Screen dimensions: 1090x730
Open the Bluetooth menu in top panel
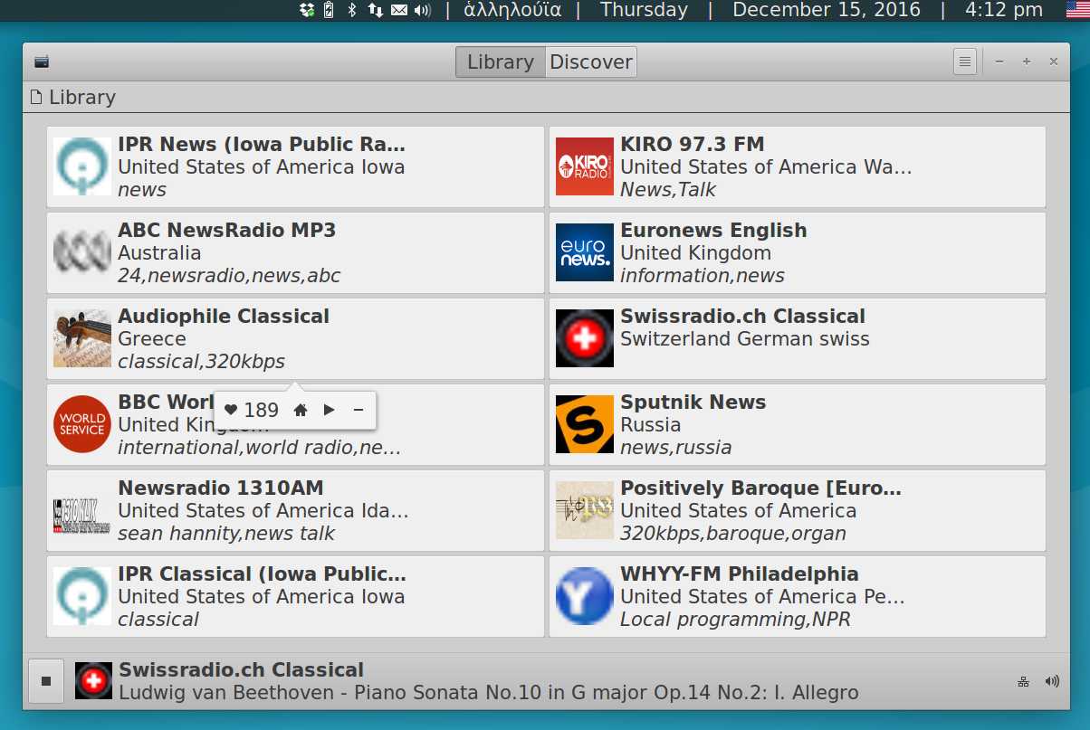(x=352, y=10)
